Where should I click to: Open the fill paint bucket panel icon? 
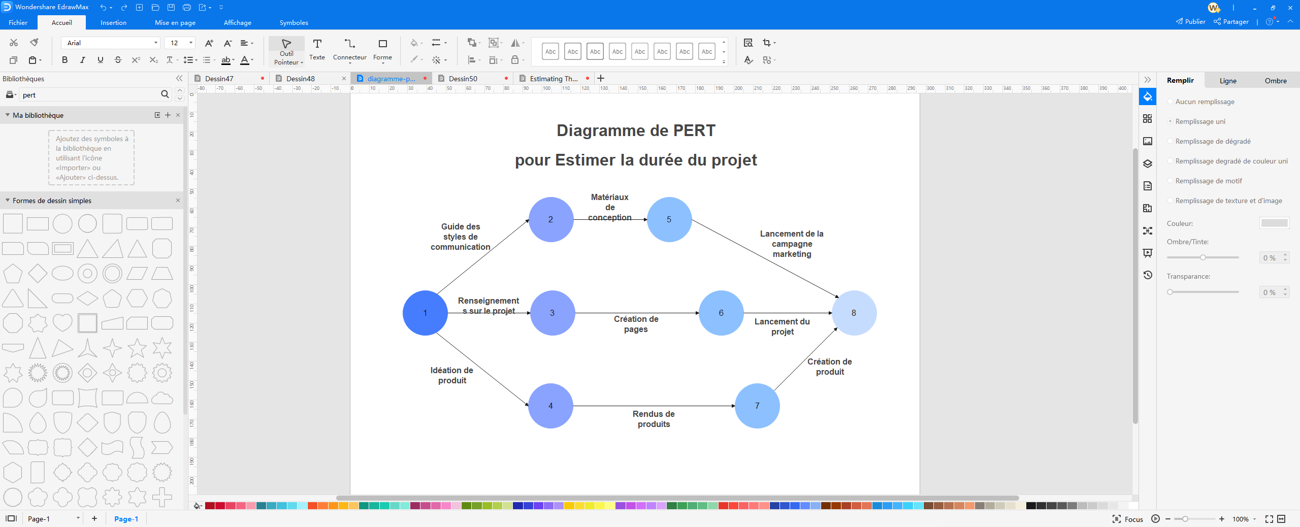1148,96
